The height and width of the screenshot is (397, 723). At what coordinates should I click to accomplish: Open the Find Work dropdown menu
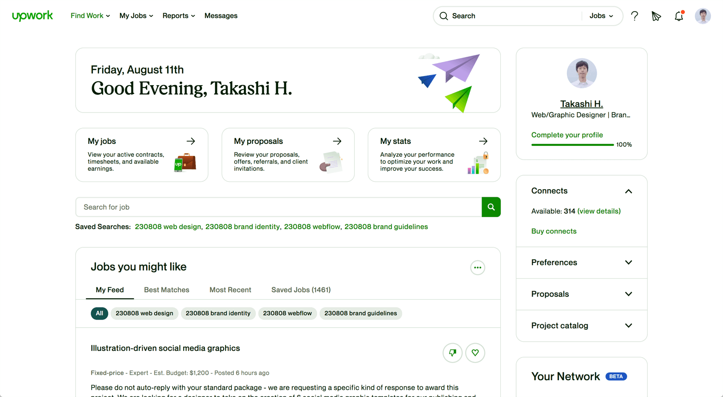pos(90,16)
